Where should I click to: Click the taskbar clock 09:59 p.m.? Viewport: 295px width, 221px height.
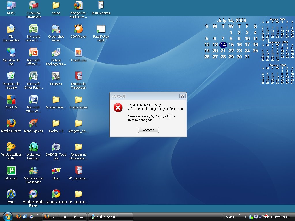click(x=281, y=217)
